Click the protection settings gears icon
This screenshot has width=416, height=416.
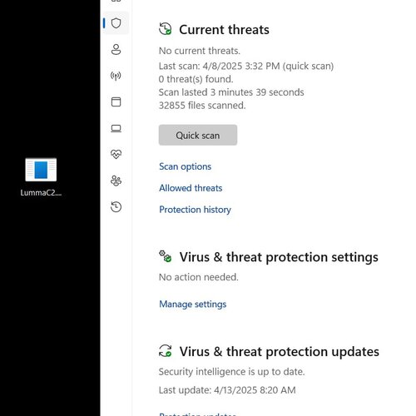[x=166, y=256]
